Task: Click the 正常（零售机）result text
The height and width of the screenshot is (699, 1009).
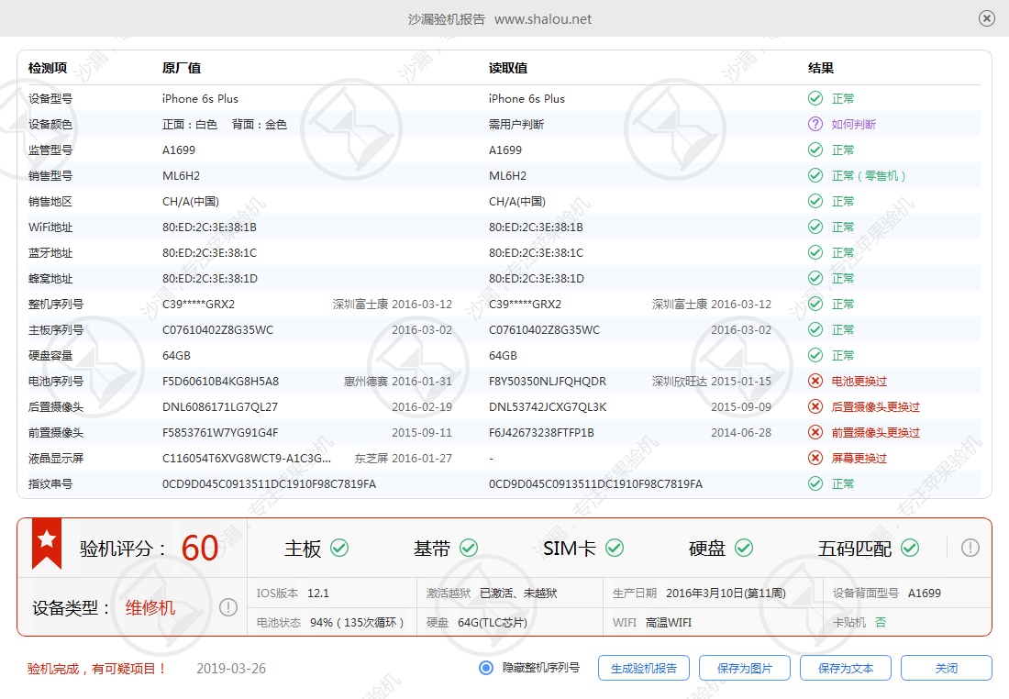Action: tap(868, 176)
